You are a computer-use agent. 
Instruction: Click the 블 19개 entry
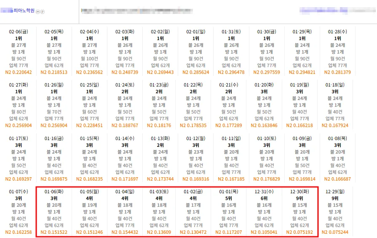(89, 205)
